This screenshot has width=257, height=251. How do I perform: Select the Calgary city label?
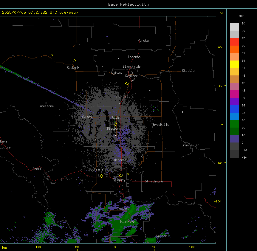click(x=119, y=180)
